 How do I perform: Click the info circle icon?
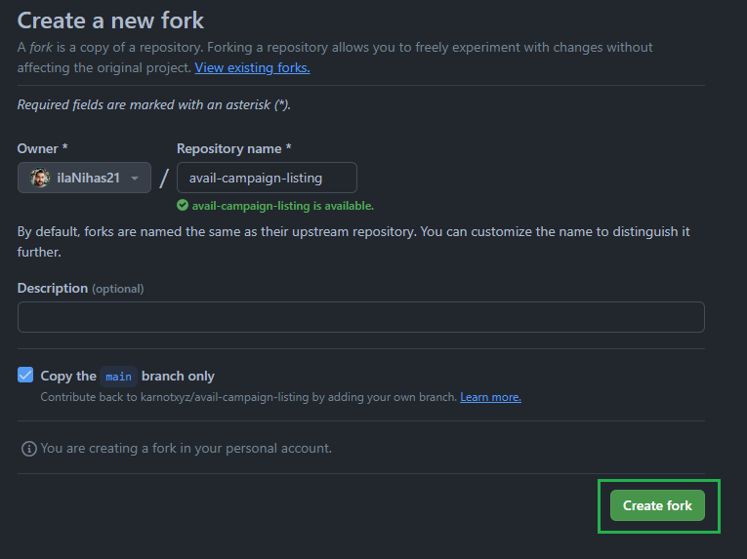(29, 449)
